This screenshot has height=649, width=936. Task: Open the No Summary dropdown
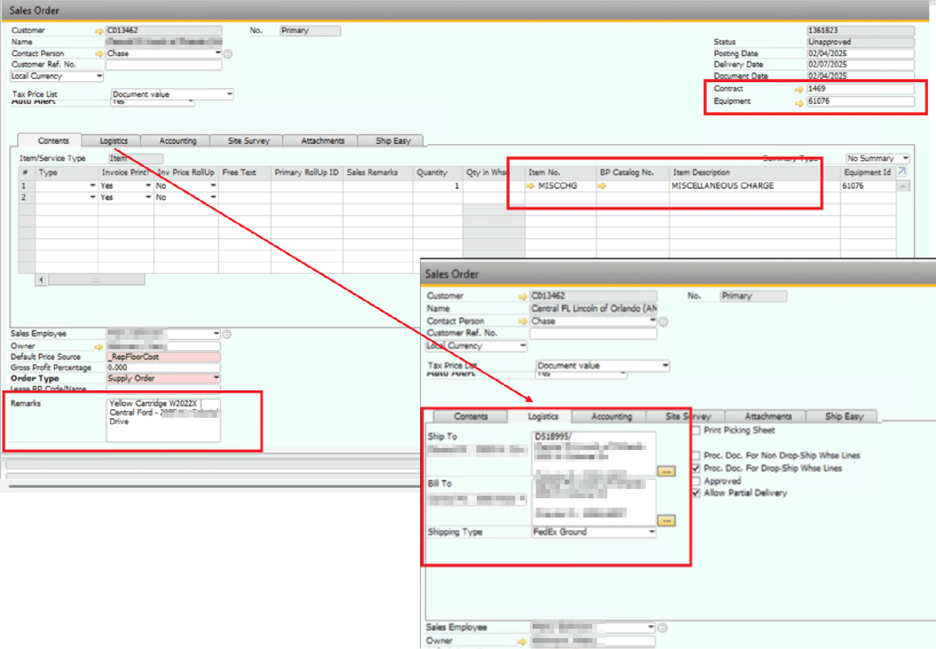point(905,158)
